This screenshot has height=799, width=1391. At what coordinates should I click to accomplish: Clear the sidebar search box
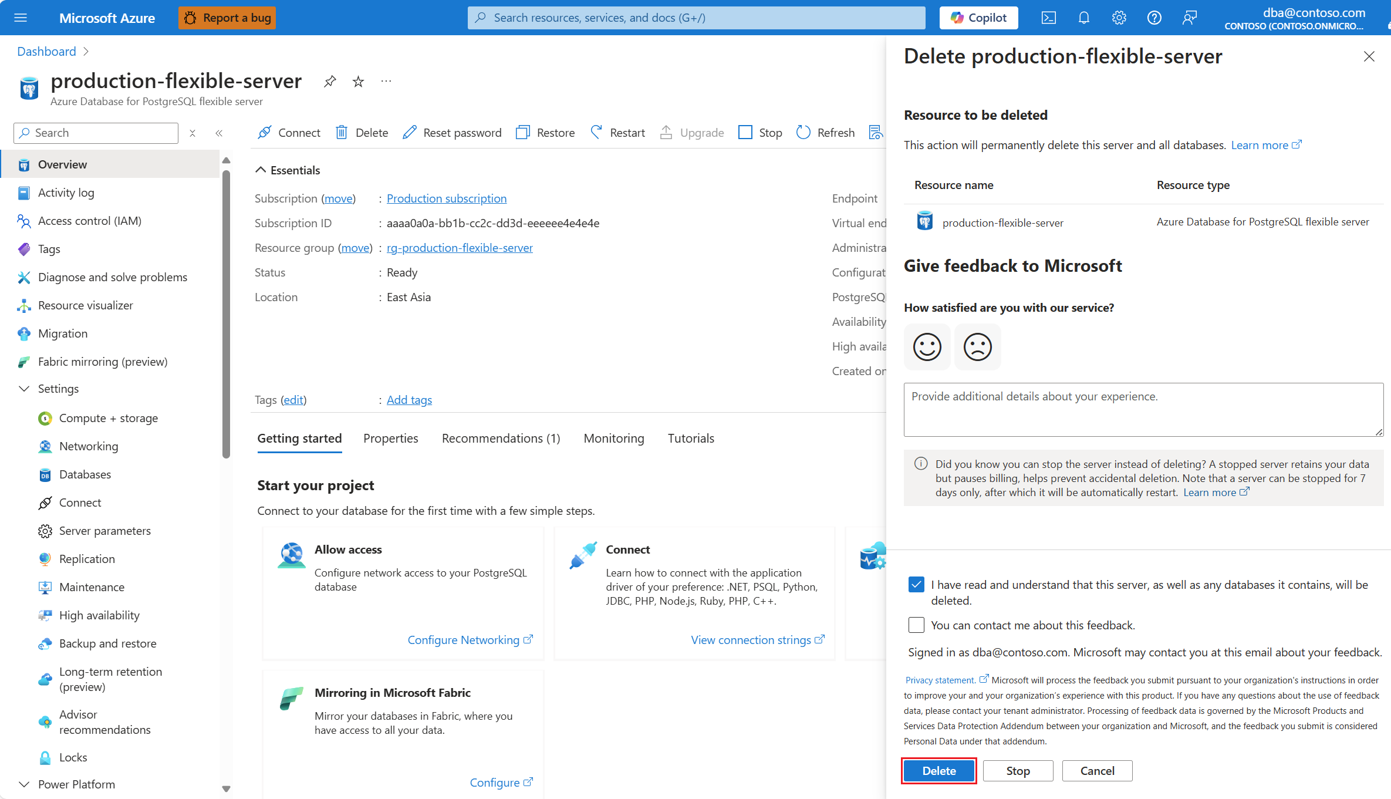[x=193, y=133]
